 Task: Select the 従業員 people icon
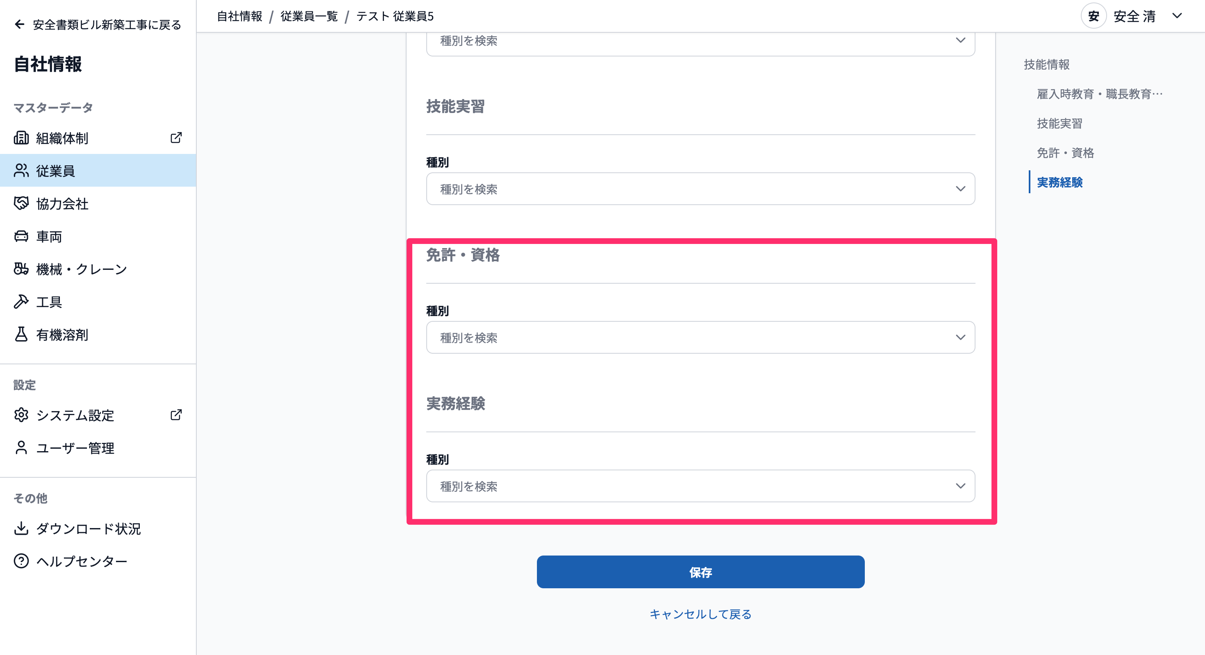[21, 171]
